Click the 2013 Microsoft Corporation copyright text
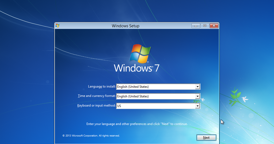Viewport: 274px width, 144px height. point(91,136)
